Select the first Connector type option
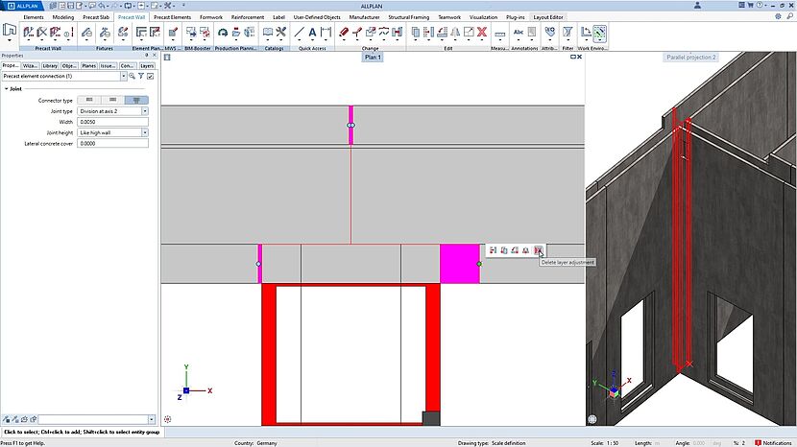Image resolution: width=797 pixels, height=447 pixels. coord(89,100)
